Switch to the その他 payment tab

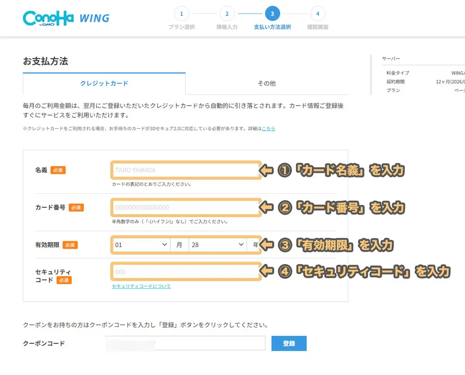point(266,84)
